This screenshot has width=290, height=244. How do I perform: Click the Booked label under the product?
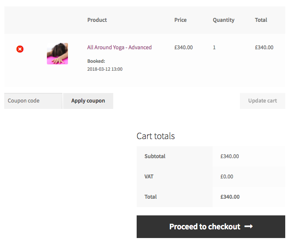pyautogui.click(x=96, y=61)
